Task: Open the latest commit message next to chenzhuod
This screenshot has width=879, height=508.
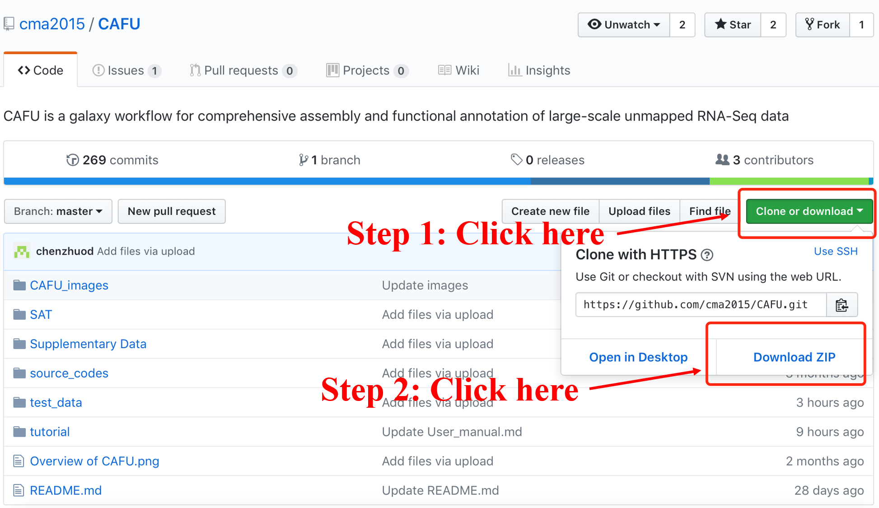Action: pyautogui.click(x=146, y=251)
